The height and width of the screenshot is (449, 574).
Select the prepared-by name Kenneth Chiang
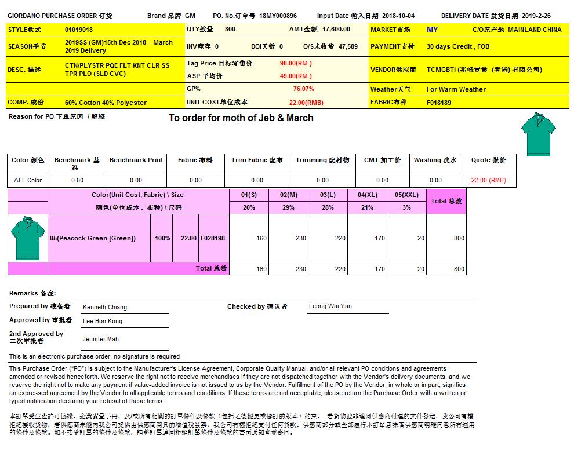pyautogui.click(x=105, y=307)
